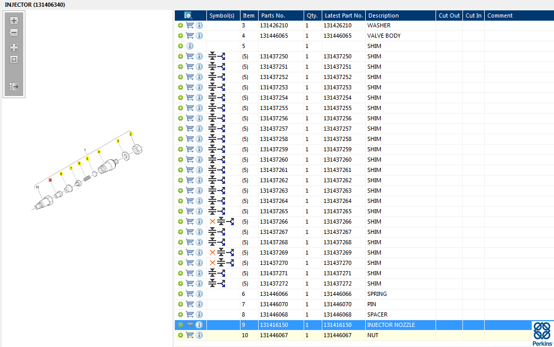554x347 pixels.
Task: Click gear icon for SHIM 131437258
Action: [180, 139]
